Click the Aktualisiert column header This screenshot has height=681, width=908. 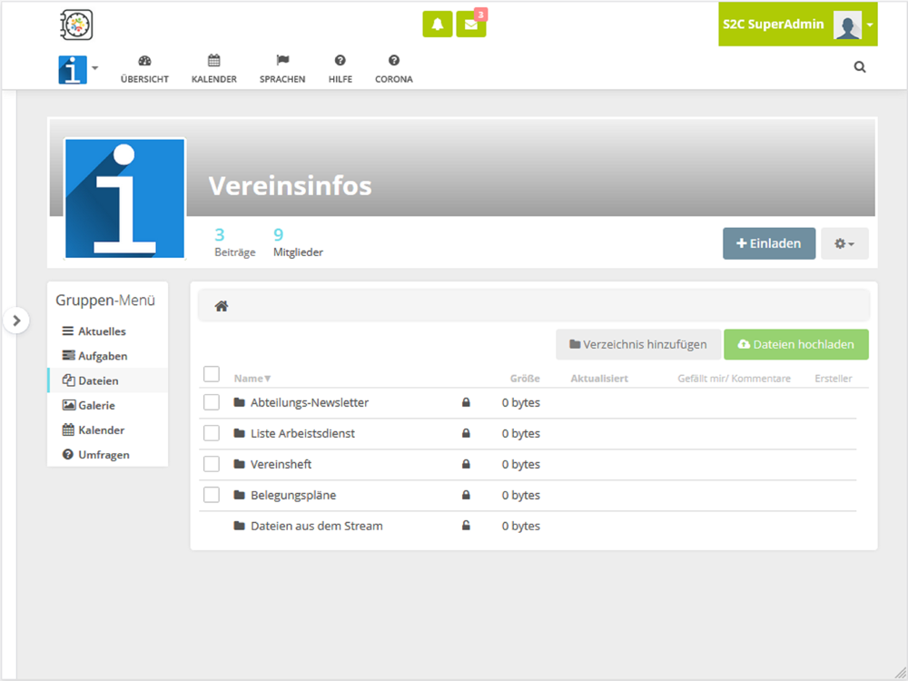click(x=599, y=379)
